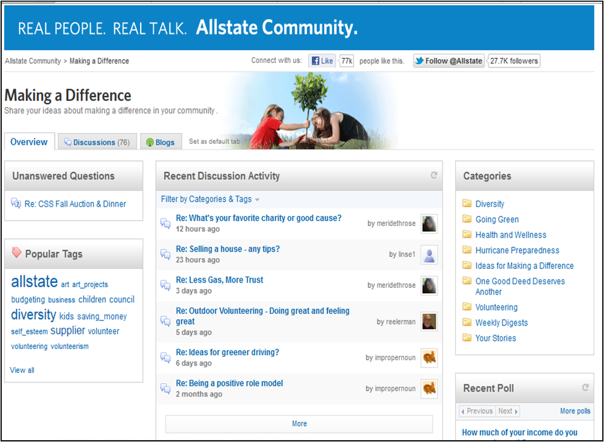Click the supplier popular tag

pos(68,331)
